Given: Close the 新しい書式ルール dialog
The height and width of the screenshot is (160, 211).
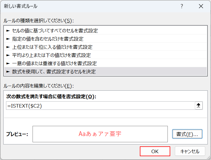Looking at the screenshot, I should (x=201, y=7).
